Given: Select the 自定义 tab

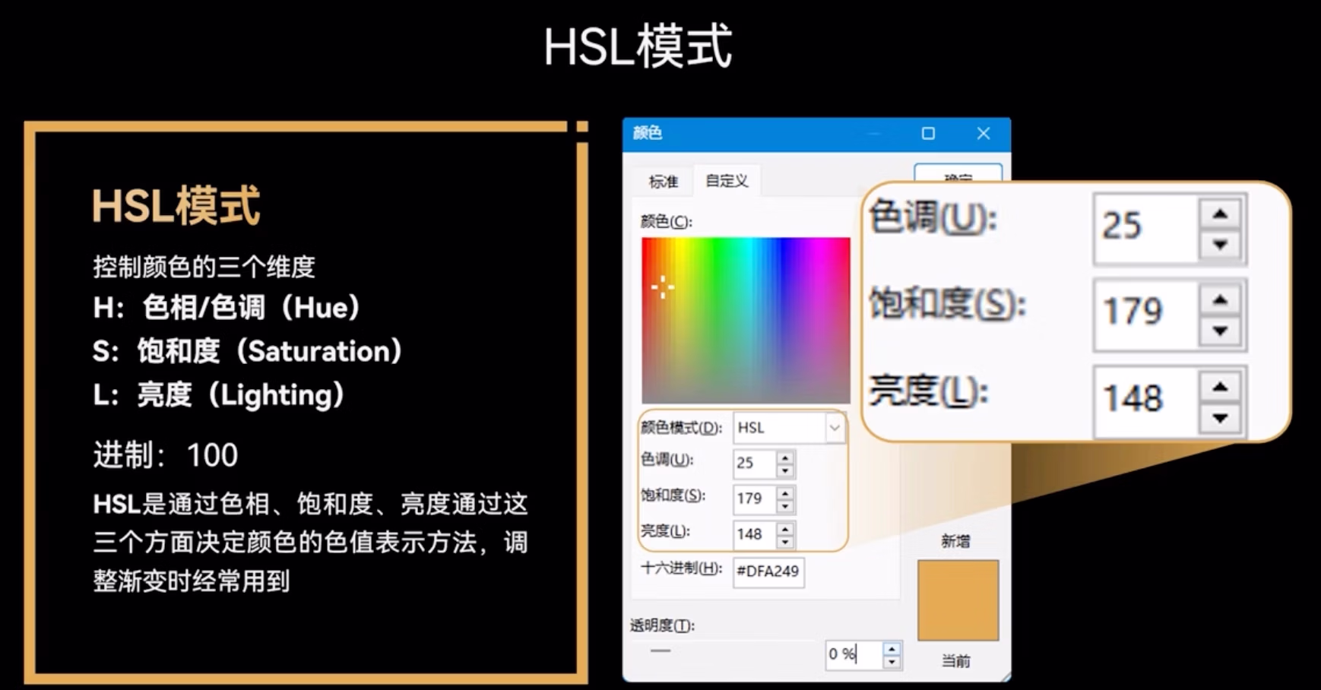Looking at the screenshot, I should pos(727,181).
